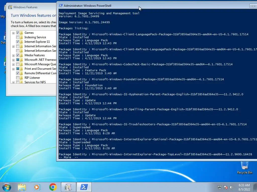Expand the Games tree node
This screenshot has width=257, height=192.
(14, 33)
